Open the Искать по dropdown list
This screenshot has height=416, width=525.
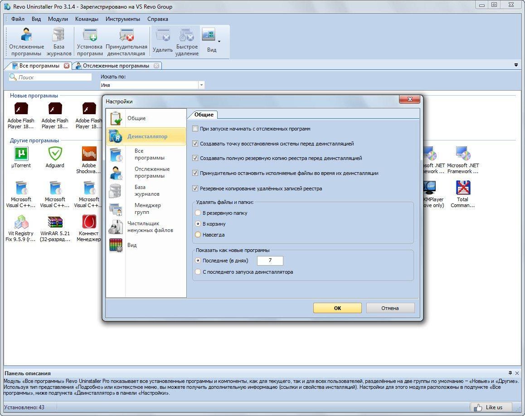click(x=201, y=85)
